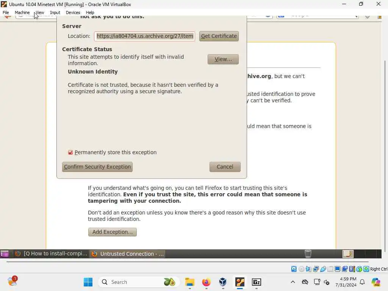
Task: Click the 'Certificate Status' heading
Action: pos(87,49)
